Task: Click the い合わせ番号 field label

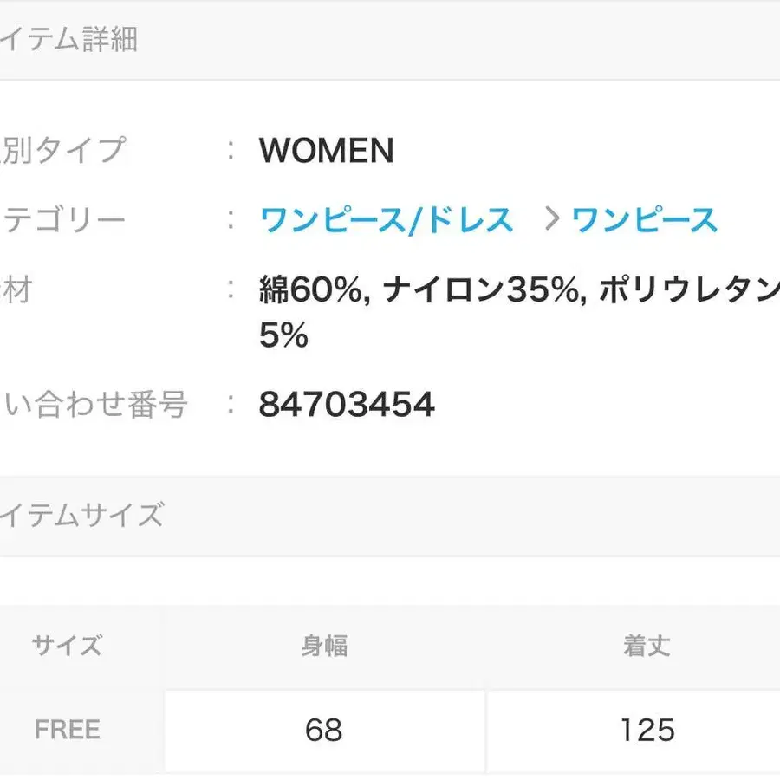Action: (94, 404)
